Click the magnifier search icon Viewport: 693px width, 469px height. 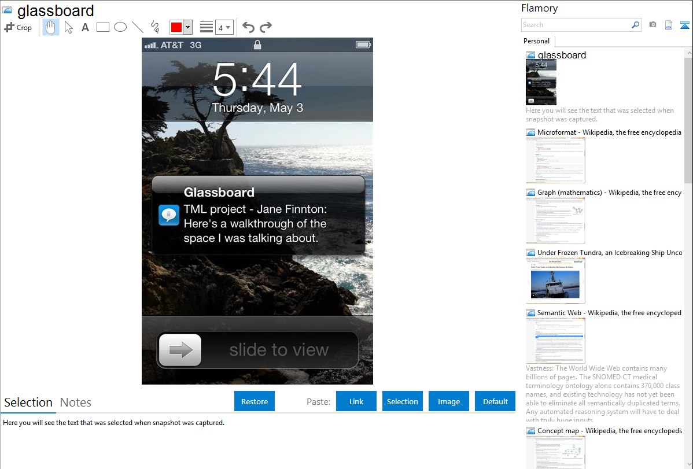(636, 25)
